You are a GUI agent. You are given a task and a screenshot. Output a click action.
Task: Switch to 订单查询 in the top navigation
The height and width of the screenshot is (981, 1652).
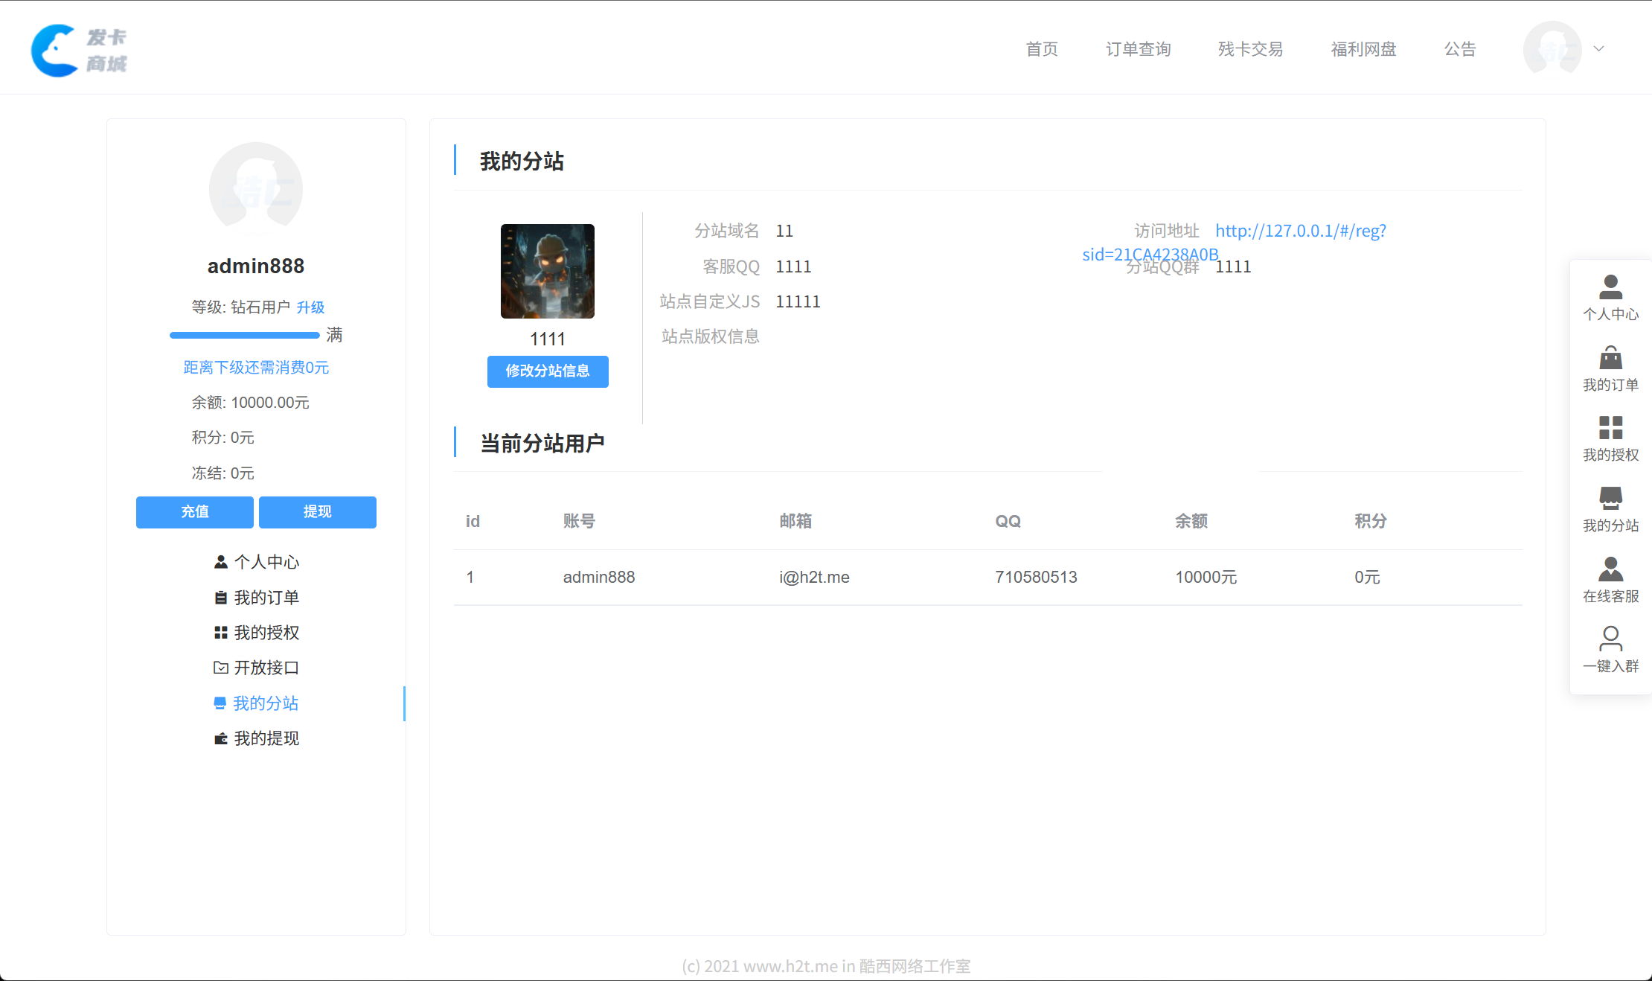tap(1138, 49)
